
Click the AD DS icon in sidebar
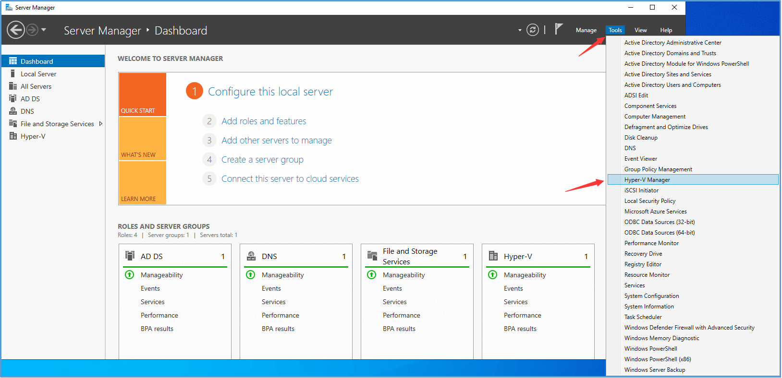pyautogui.click(x=13, y=98)
